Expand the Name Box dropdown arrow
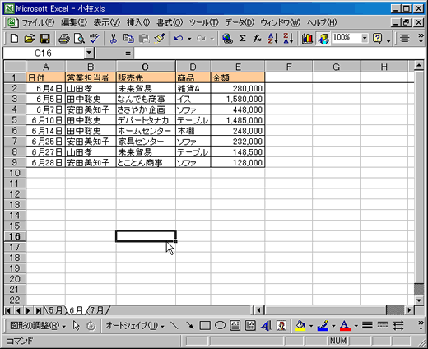This screenshot has width=428, height=349. [89, 53]
